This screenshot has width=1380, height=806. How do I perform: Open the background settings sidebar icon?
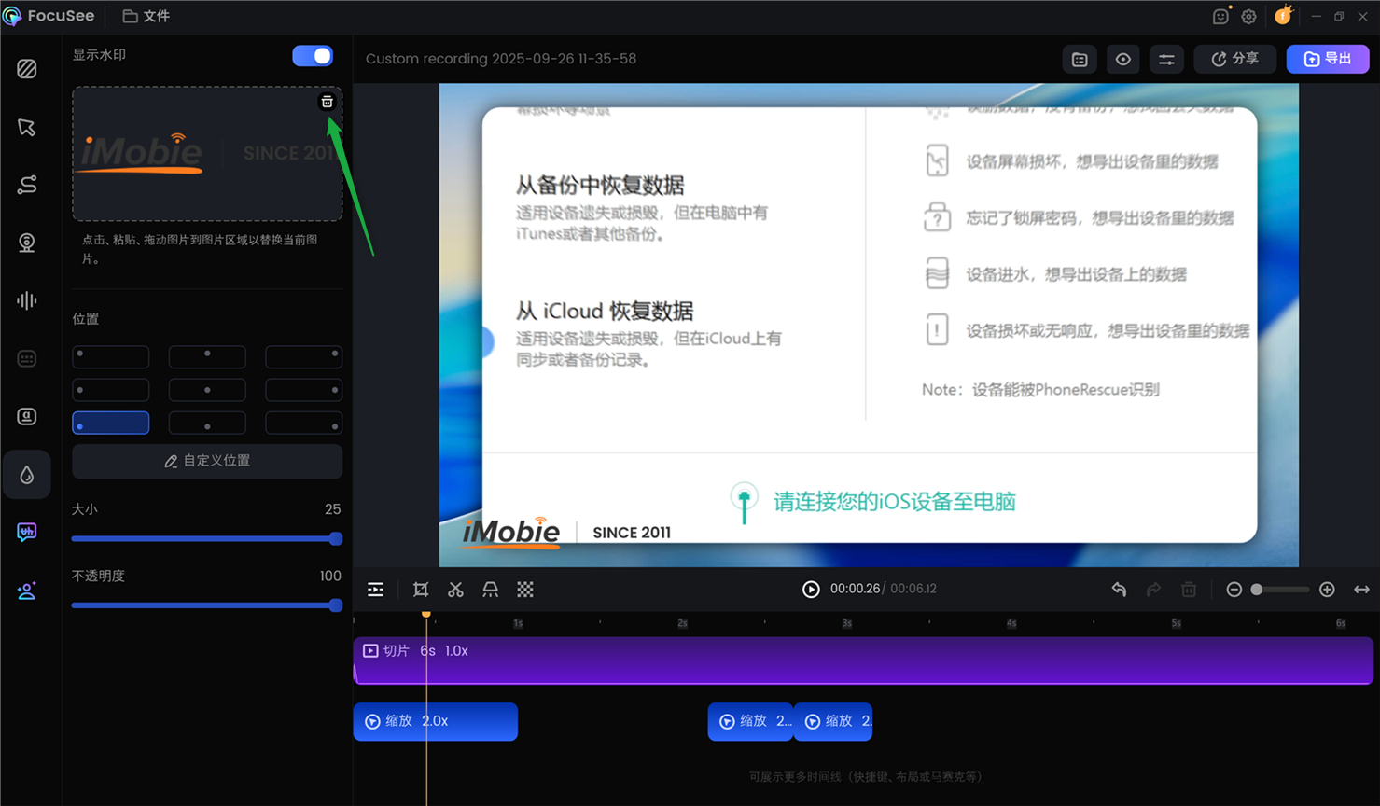pyautogui.click(x=27, y=69)
